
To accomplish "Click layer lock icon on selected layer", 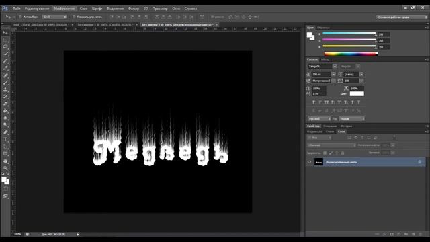I will tap(419, 162).
